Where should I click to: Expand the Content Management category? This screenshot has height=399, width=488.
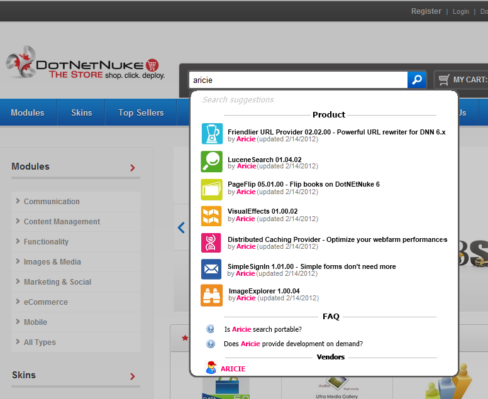coord(75,221)
